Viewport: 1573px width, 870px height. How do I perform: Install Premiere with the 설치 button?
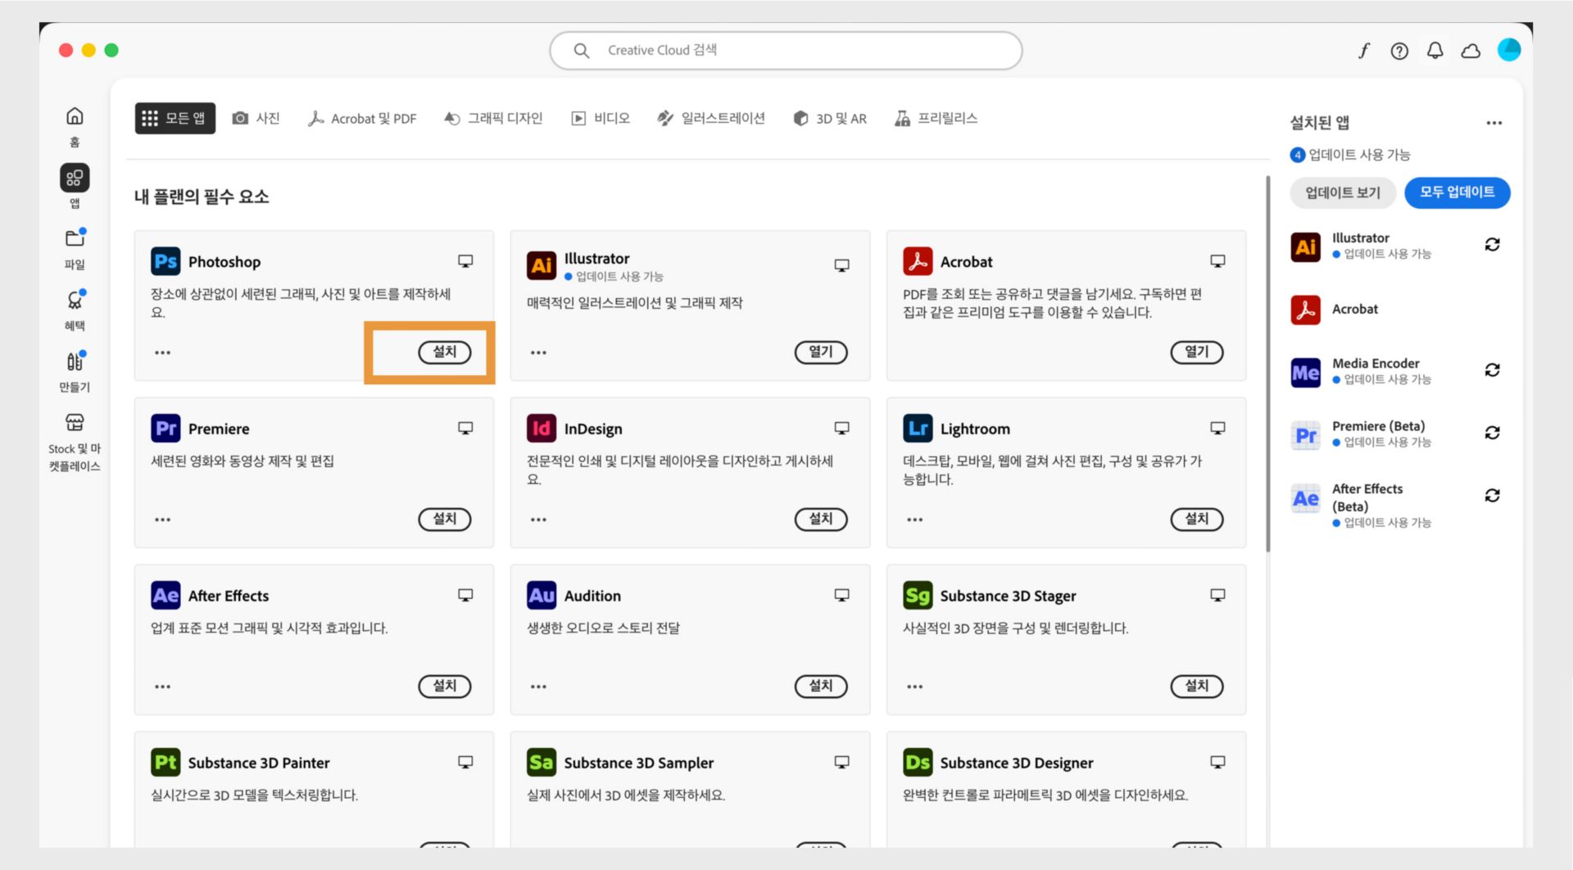[x=445, y=519]
